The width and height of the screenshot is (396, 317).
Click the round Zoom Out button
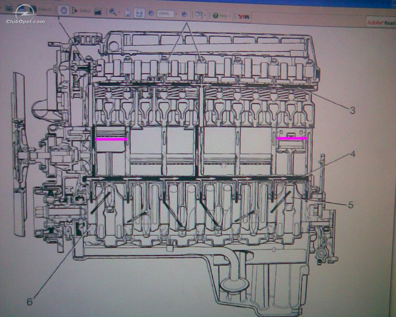[151, 13]
